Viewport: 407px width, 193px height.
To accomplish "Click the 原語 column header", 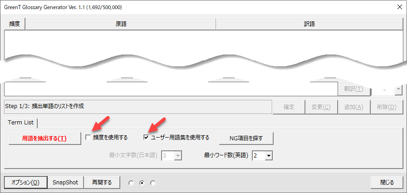I will tap(121, 24).
